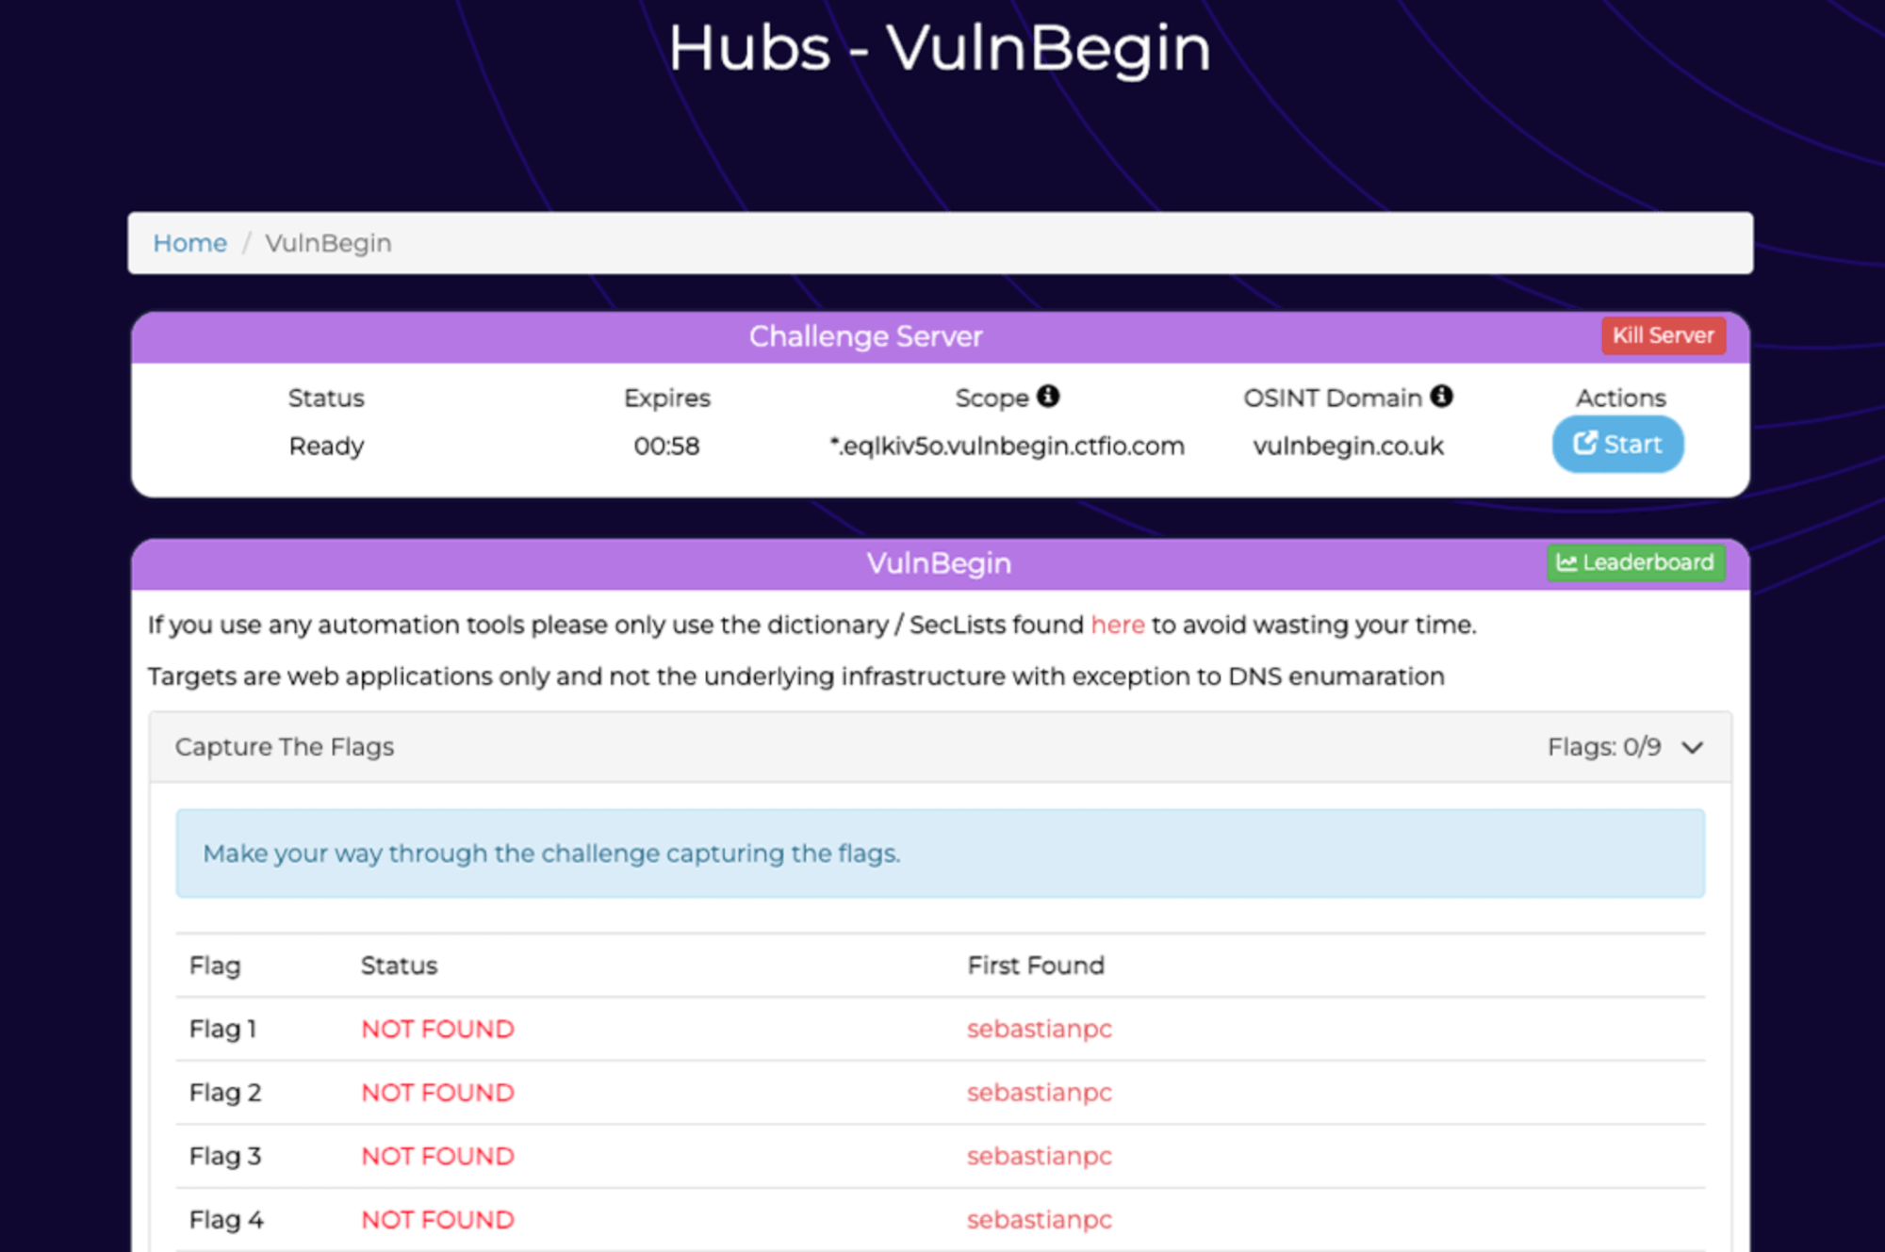The width and height of the screenshot is (1885, 1252).
Task: Click the VulnBegin panel title bar
Action: (939, 563)
